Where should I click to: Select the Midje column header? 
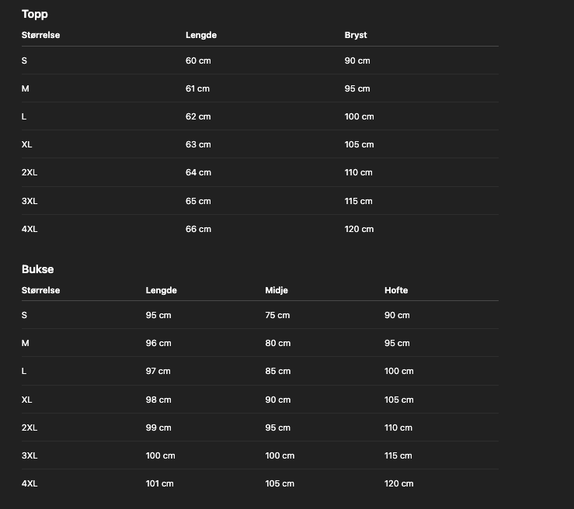pyautogui.click(x=277, y=290)
